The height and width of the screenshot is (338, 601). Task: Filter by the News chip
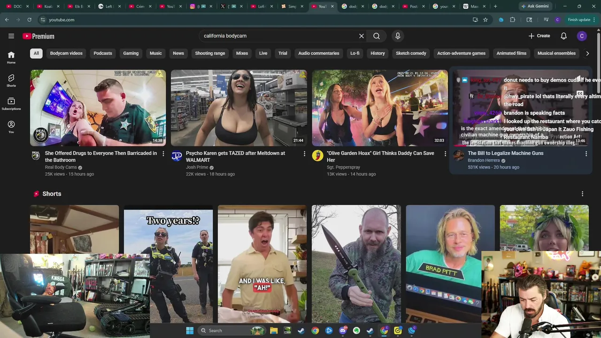pyautogui.click(x=178, y=53)
